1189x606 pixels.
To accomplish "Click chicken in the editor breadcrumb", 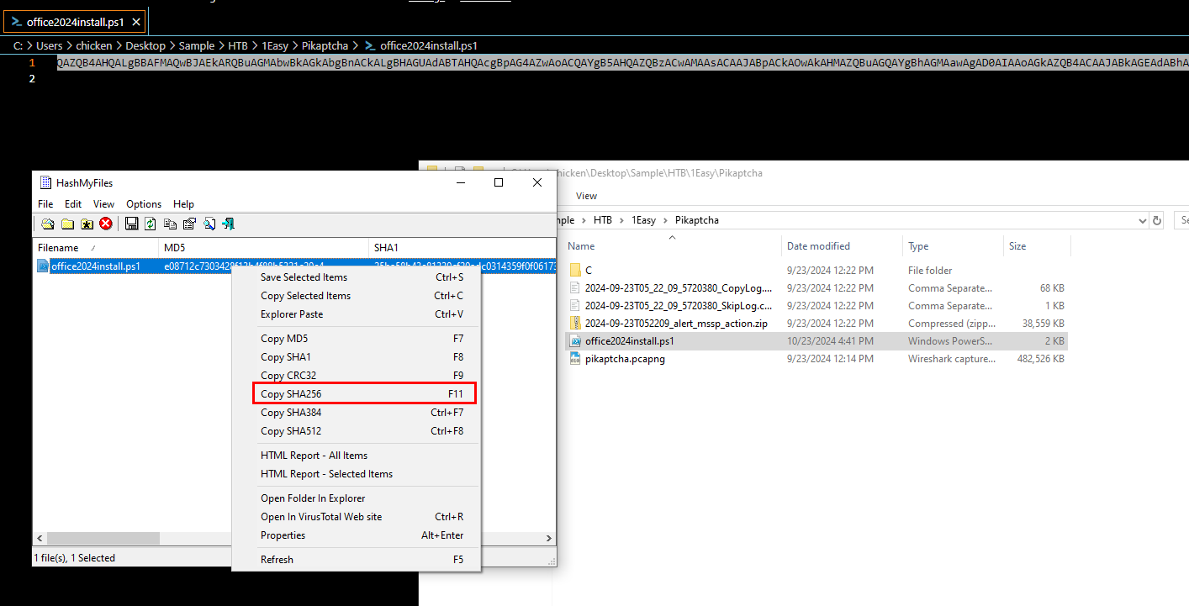I will click(x=94, y=45).
